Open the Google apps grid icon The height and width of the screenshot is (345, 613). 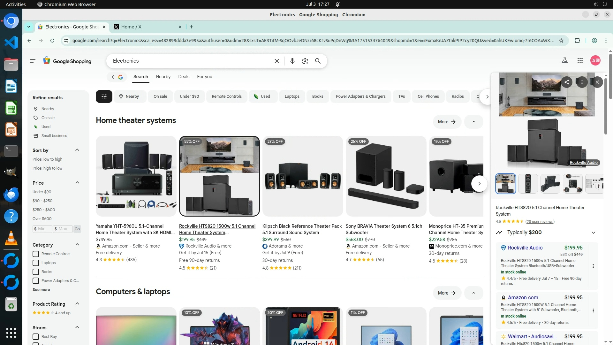580,60
